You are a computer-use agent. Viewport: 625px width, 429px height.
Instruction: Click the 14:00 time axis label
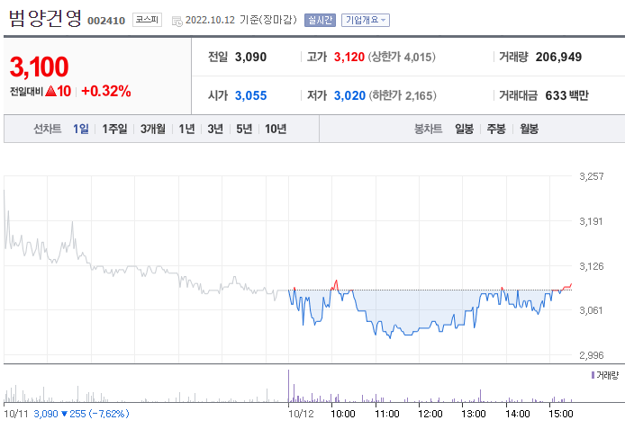tap(517, 414)
